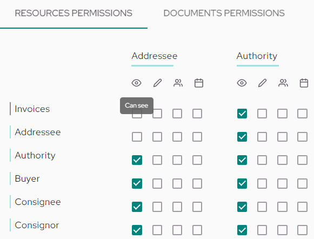Click the Addressee column header
The image size is (314, 239).
[155, 56]
